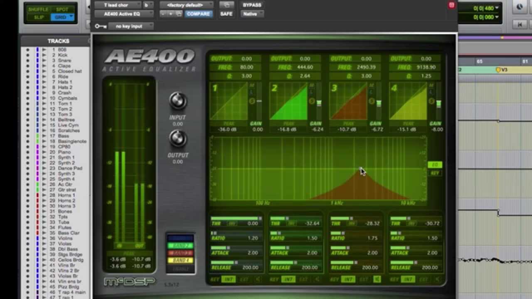Select the Snare track in list
Image resolution: width=532 pixels, height=299 pixels.
click(x=64, y=60)
